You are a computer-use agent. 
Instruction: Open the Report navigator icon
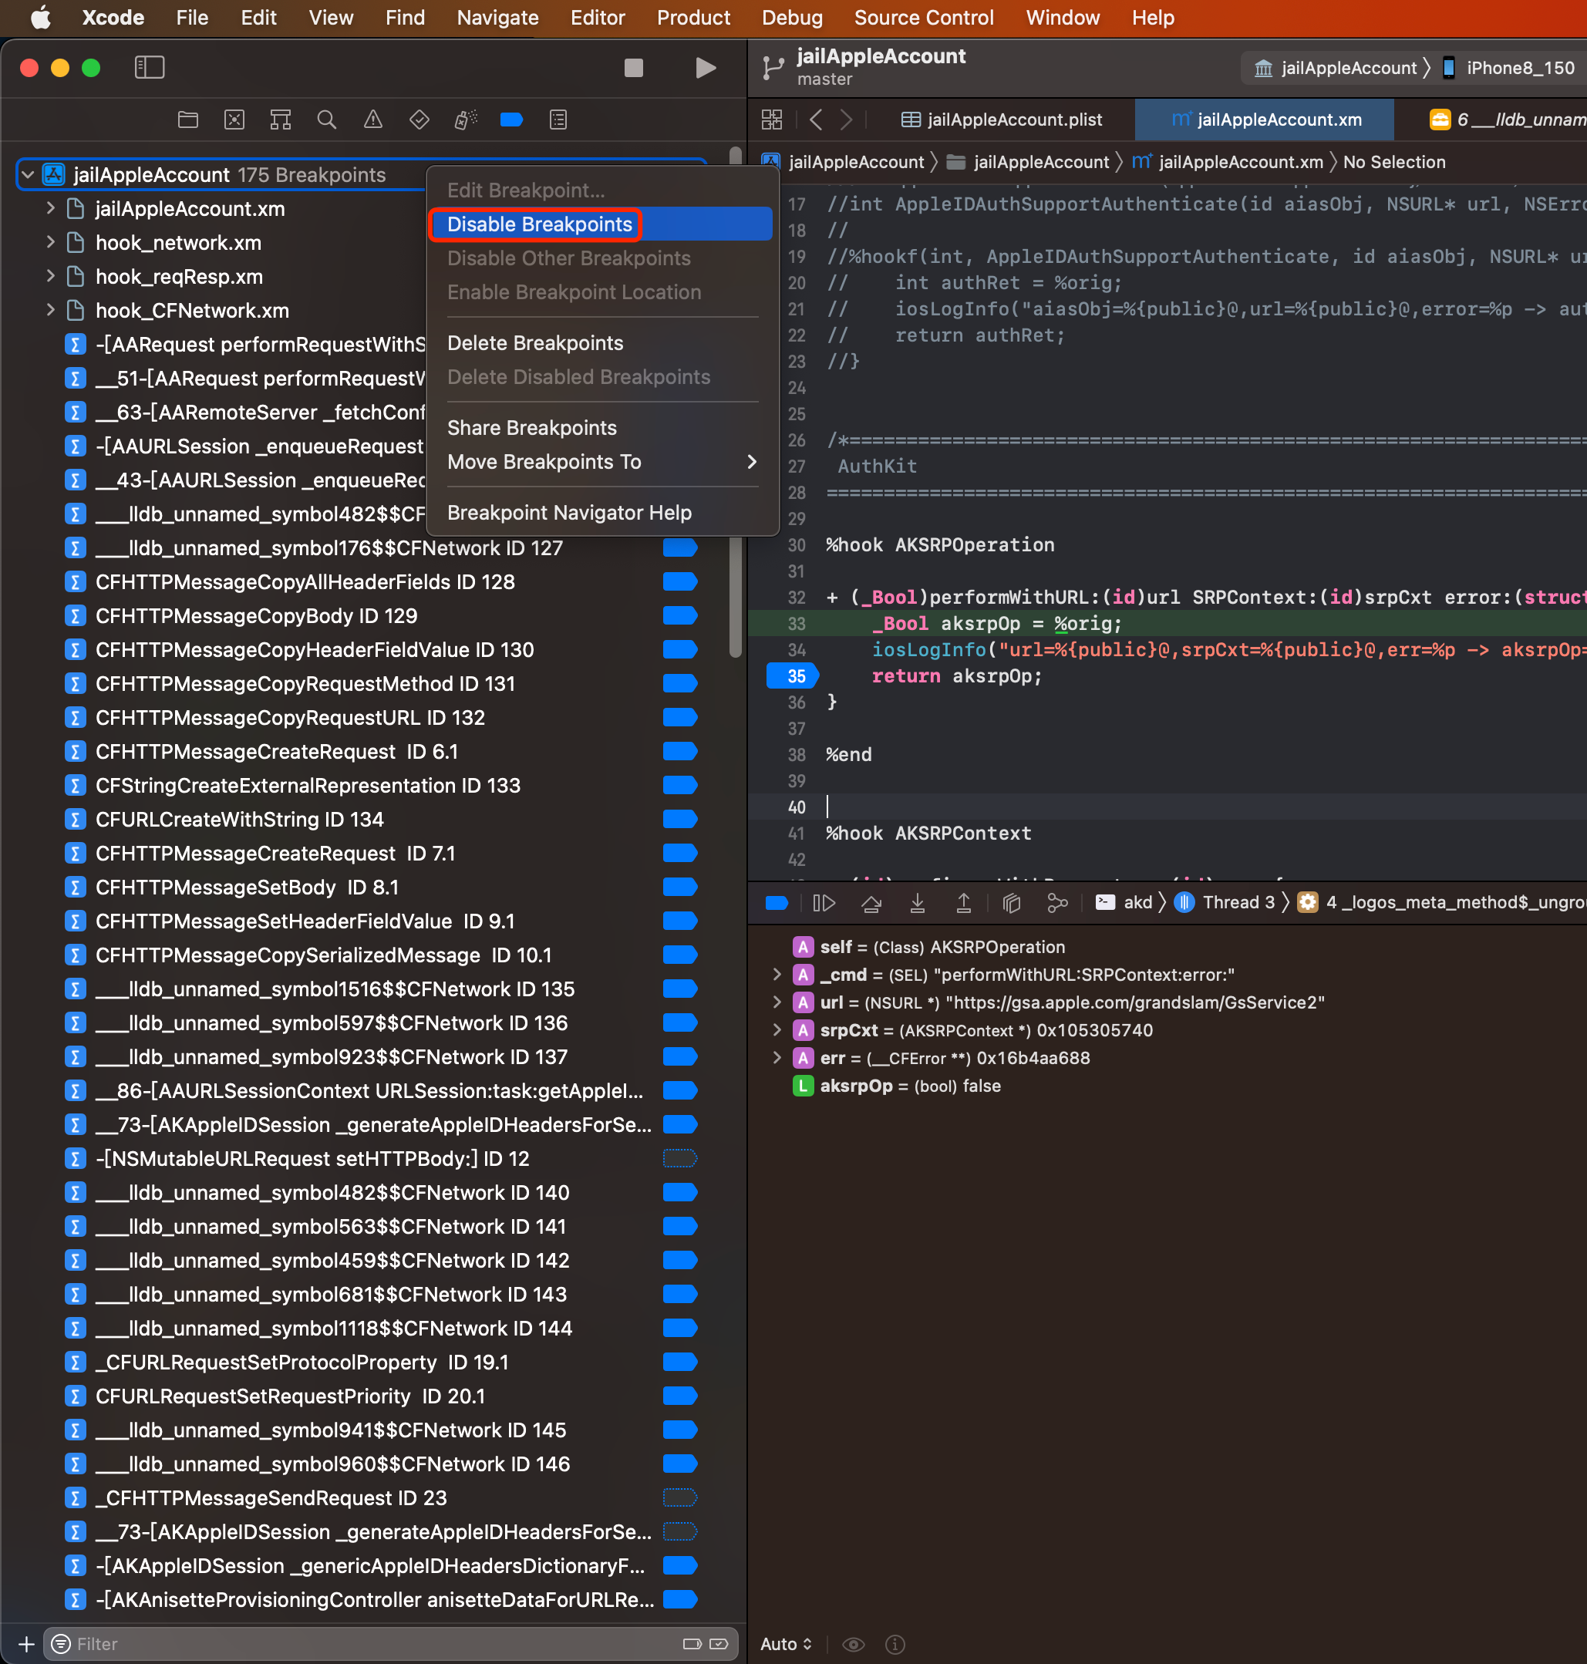(x=558, y=120)
